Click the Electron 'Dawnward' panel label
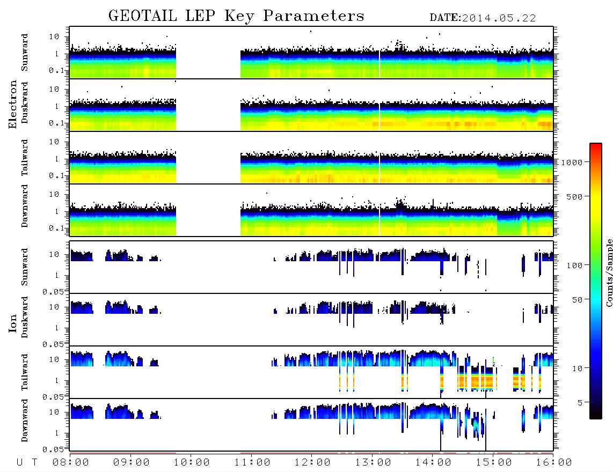This screenshot has width=613, height=472. [x=25, y=206]
